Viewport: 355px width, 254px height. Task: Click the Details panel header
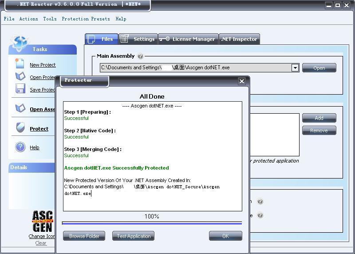pos(32,167)
